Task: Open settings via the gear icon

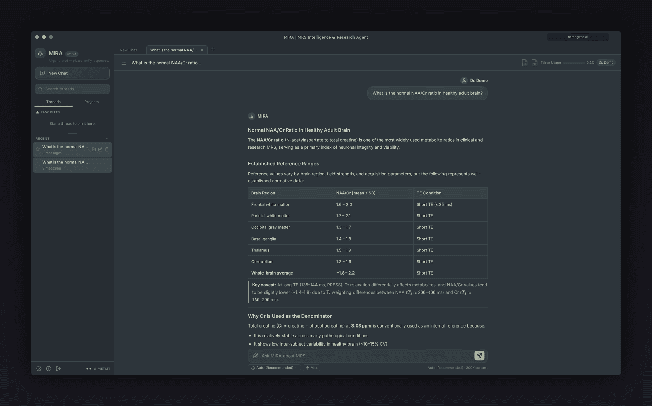Action: pyautogui.click(x=39, y=368)
